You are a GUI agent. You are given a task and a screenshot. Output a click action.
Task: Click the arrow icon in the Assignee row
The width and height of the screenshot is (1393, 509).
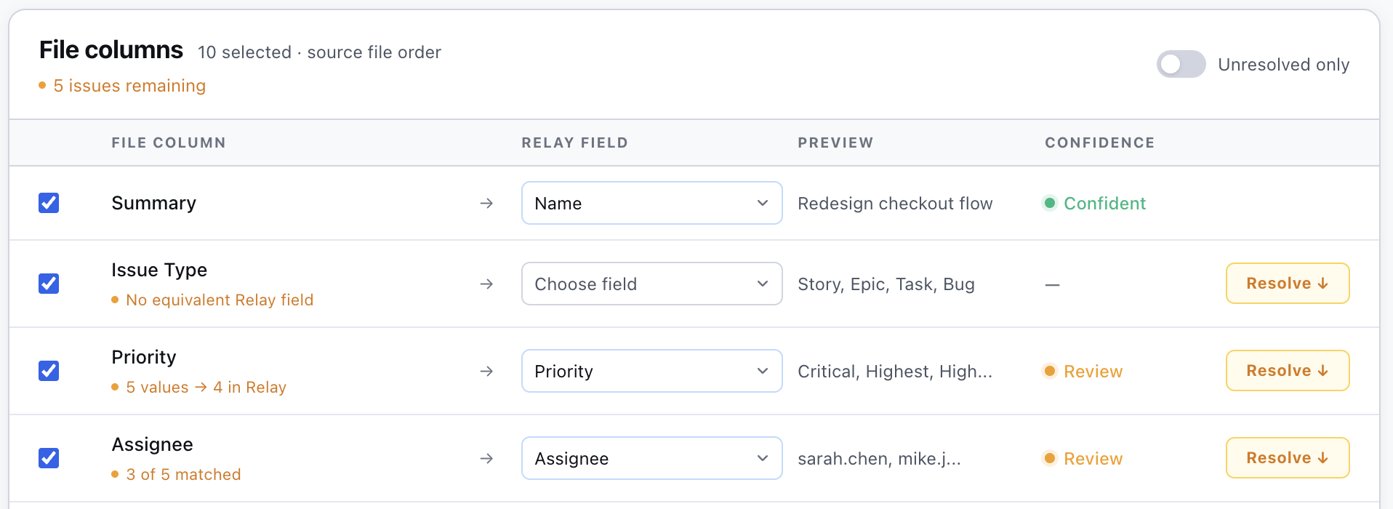(x=486, y=458)
